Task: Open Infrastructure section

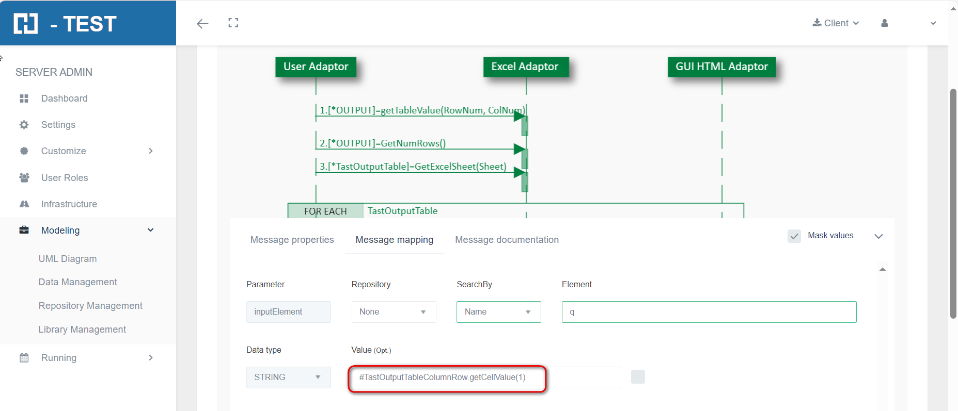Action: 69,204
